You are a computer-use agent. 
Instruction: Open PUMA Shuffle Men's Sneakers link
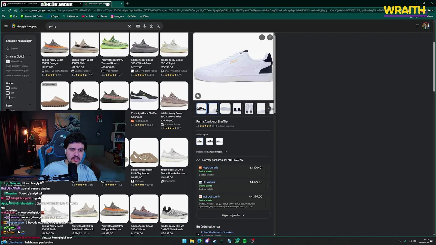click(217, 232)
